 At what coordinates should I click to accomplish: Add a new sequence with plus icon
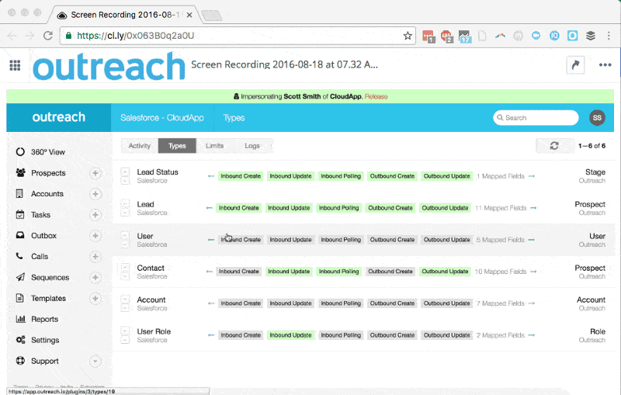pos(95,278)
